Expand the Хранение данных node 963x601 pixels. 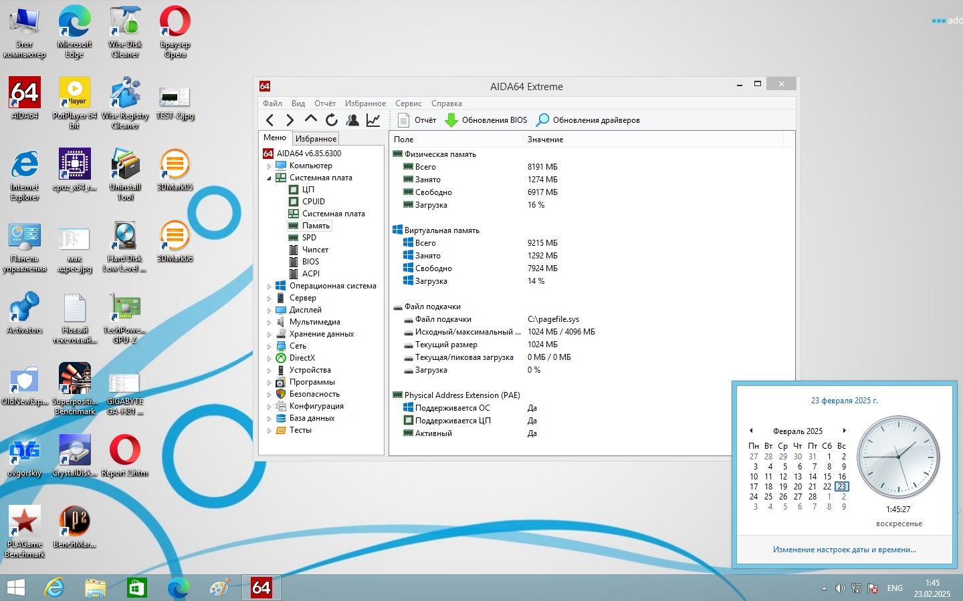[x=270, y=334]
